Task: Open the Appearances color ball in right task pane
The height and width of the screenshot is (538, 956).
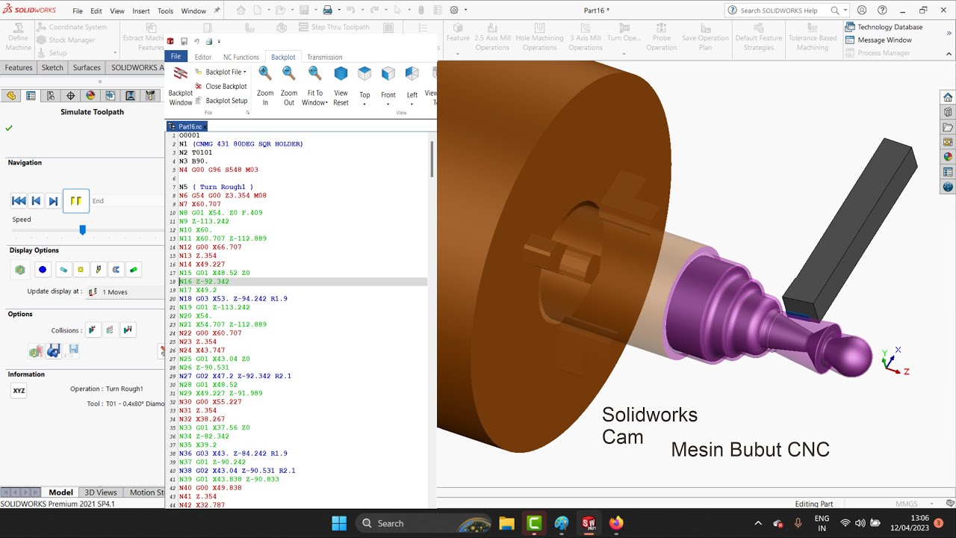Action: [x=948, y=157]
